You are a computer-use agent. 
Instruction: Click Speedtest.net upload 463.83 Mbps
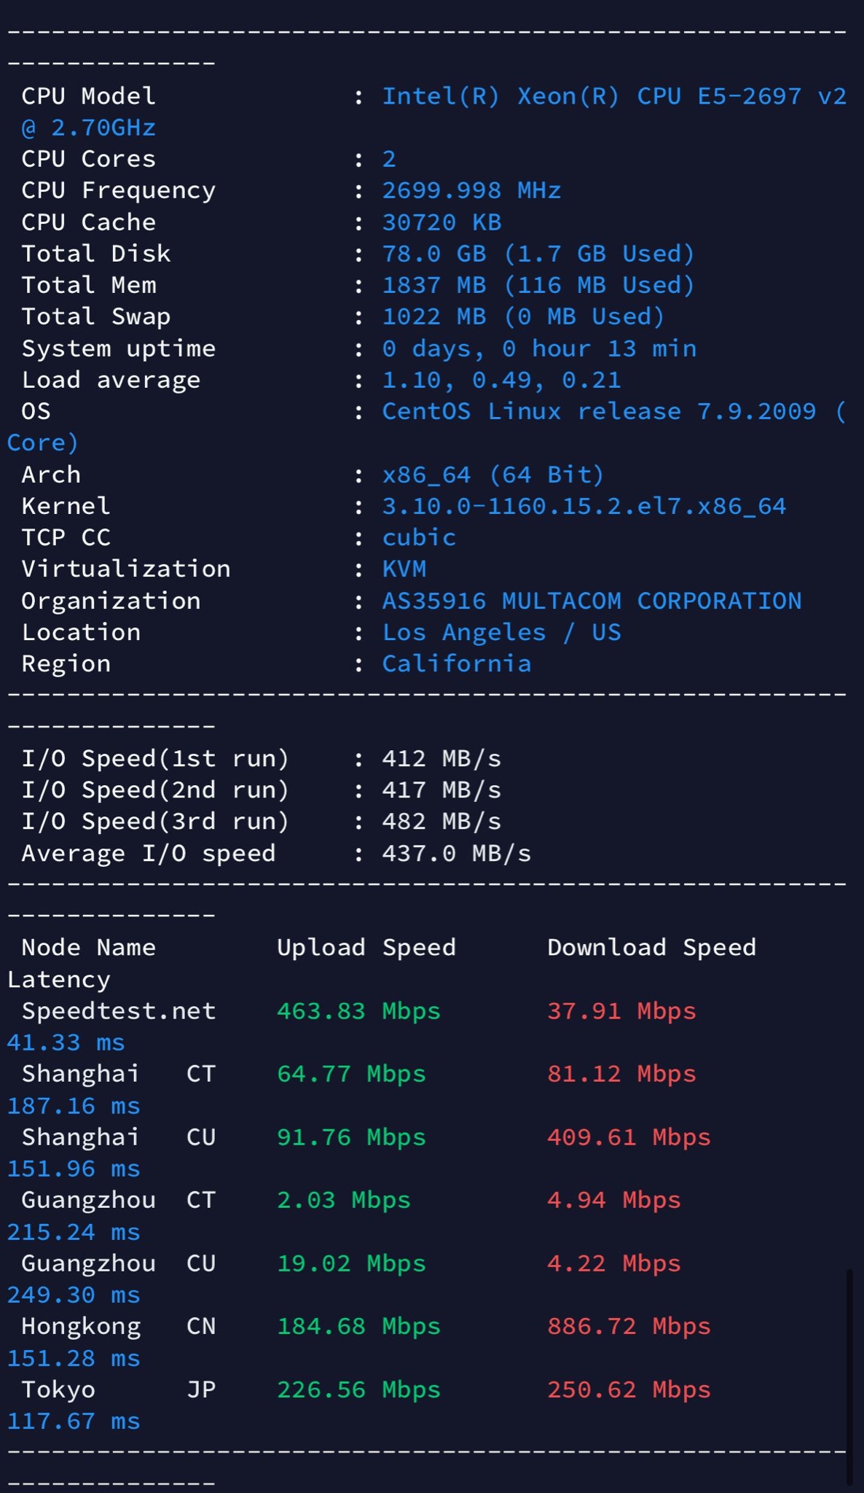[358, 1011]
